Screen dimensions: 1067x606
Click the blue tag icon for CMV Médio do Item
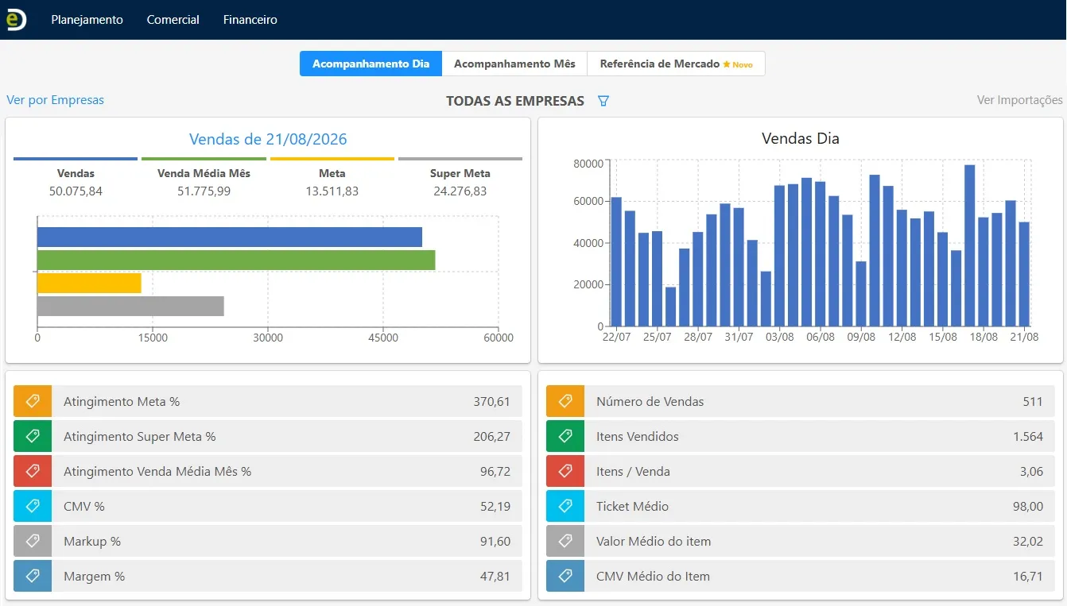pyautogui.click(x=565, y=576)
